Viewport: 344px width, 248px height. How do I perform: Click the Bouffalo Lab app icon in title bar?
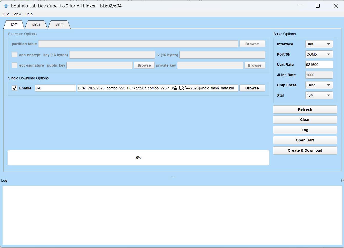[x=6, y=6]
